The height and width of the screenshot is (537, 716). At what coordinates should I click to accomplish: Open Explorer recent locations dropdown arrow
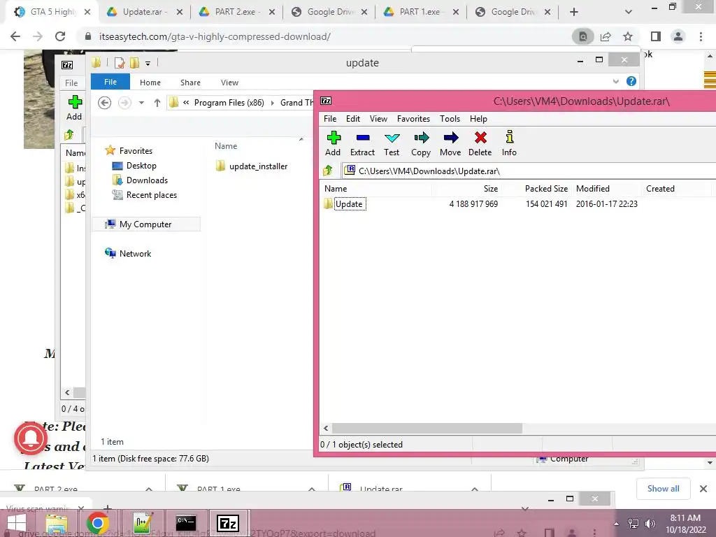tap(141, 103)
